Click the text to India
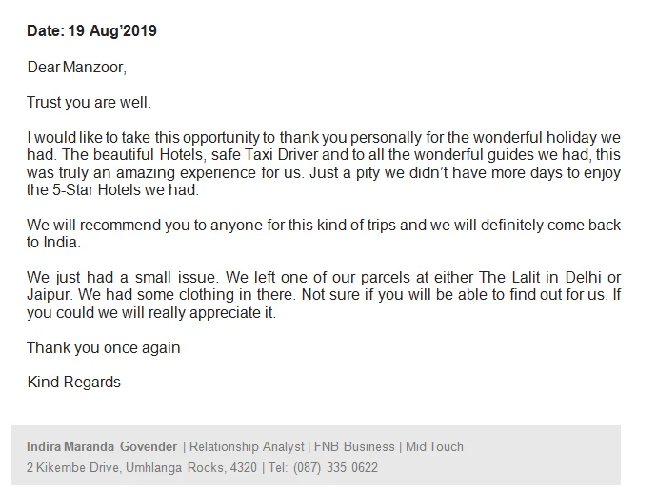Image resolution: width=657 pixels, height=491 pixels. pos(53,243)
